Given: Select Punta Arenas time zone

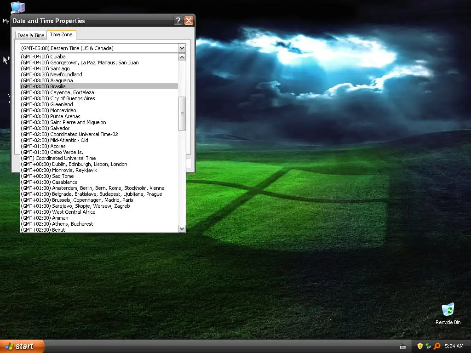Looking at the screenshot, I should pyautogui.click(x=99, y=116).
